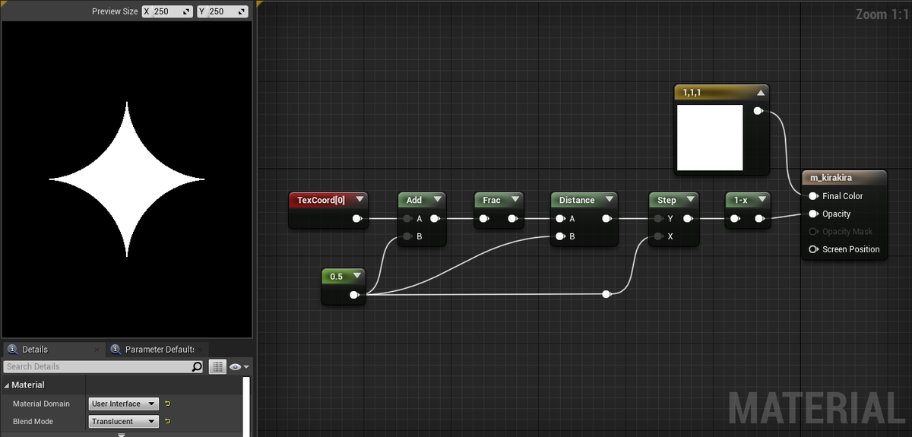The width and height of the screenshot is (912, 437).
Task: Click the Step node Y input pin
Action: 659,219
